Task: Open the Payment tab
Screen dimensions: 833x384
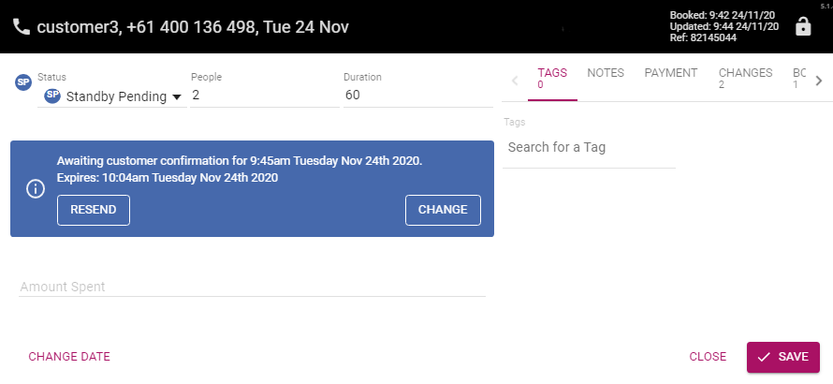Action: pyautogui.click(x=670, y=73)
